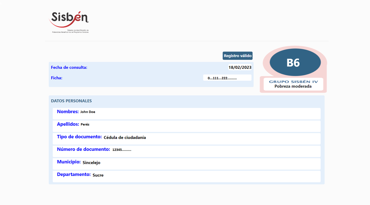370x205 pixels.
Task: Select the name value John Doe
Action: pos(88,112)
